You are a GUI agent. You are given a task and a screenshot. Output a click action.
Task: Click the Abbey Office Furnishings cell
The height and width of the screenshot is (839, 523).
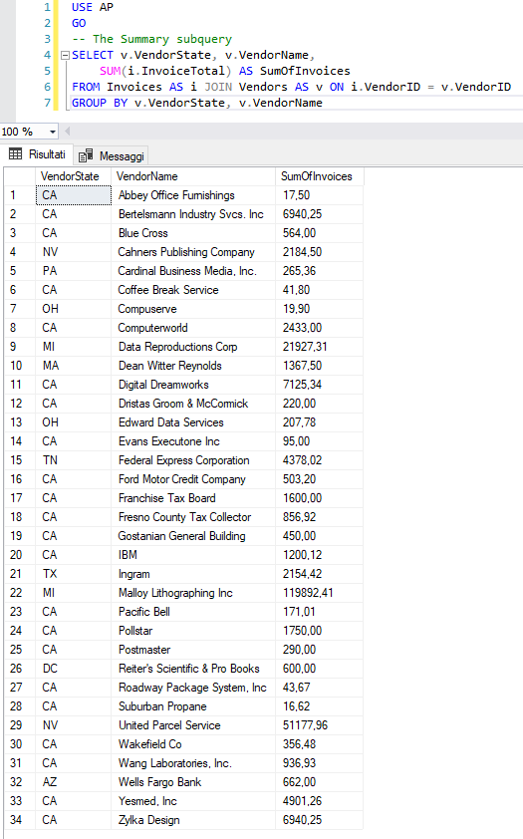coord(193,195)
